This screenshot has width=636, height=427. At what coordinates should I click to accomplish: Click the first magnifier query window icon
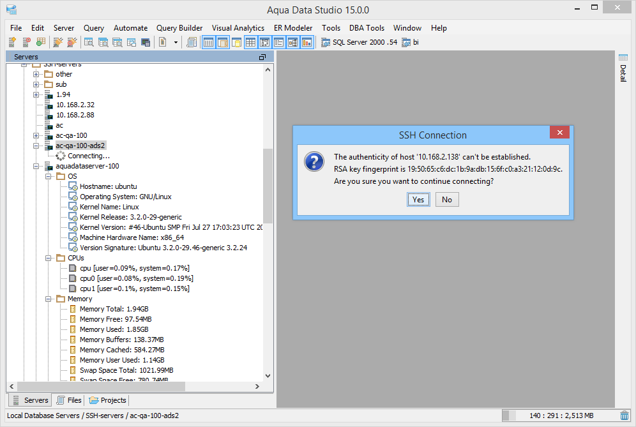point(89,42)
